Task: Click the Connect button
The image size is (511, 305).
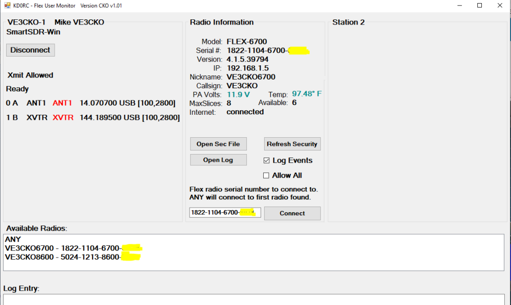Action: pos(292,213)
